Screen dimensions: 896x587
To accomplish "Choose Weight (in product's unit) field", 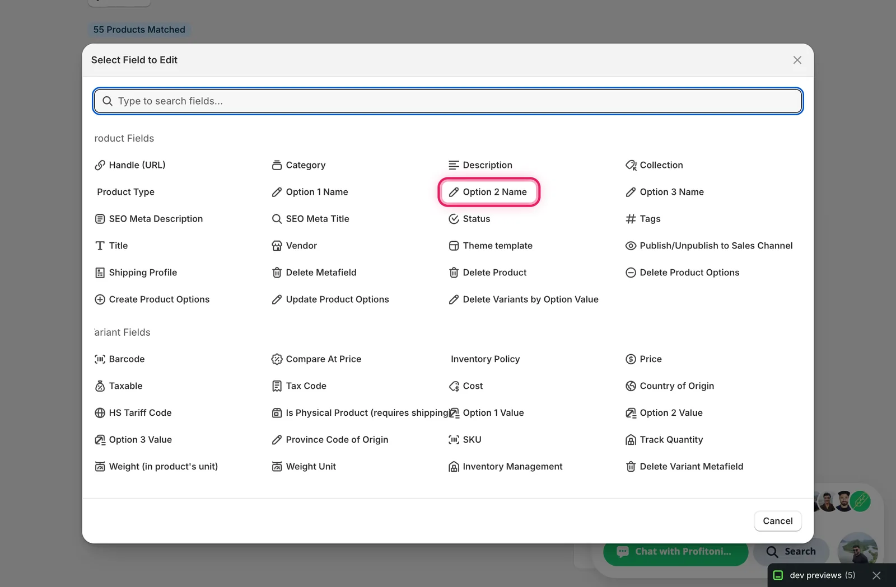I will 156,467.
